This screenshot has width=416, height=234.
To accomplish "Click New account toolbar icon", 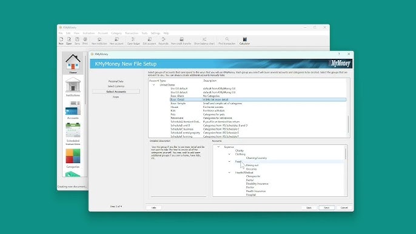I will tap(116, 41).
